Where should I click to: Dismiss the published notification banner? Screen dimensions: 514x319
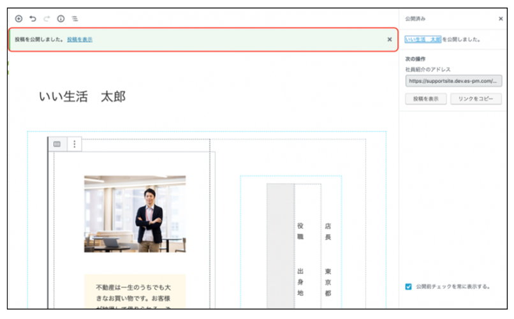390,40
